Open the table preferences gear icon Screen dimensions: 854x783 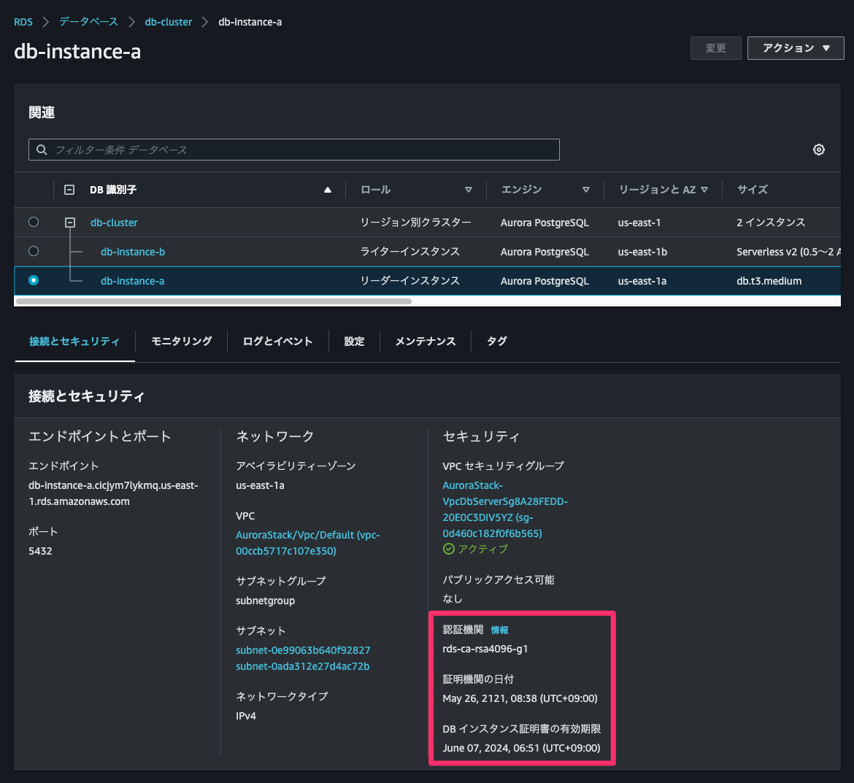(x=818, y=149)
